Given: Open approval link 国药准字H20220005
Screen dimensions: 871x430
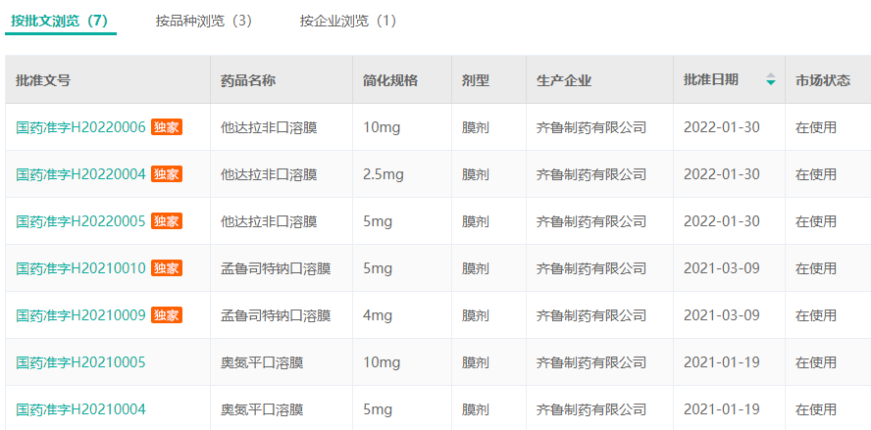Looking at the screenshot, I should point(80,221).
